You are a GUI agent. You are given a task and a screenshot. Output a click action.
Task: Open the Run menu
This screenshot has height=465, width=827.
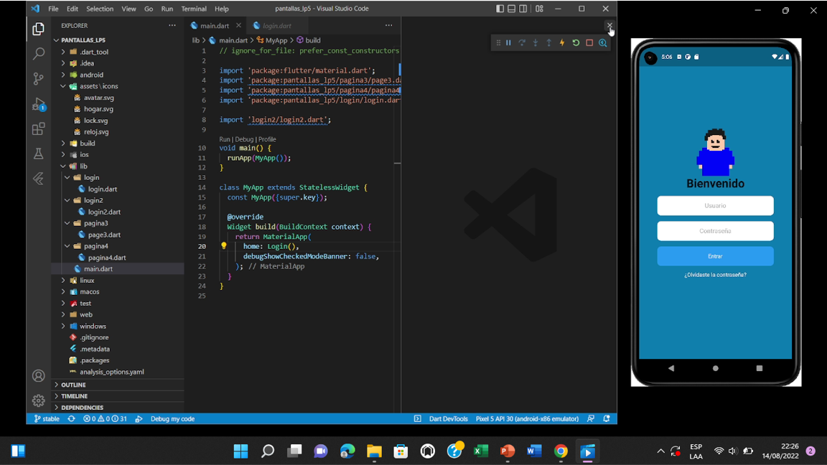pyautogui.click(x=167, y=9)
